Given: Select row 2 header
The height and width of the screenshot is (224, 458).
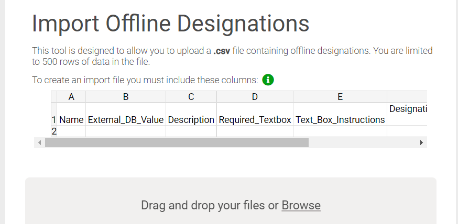Looking at the screenshot, I should [53, 131].
